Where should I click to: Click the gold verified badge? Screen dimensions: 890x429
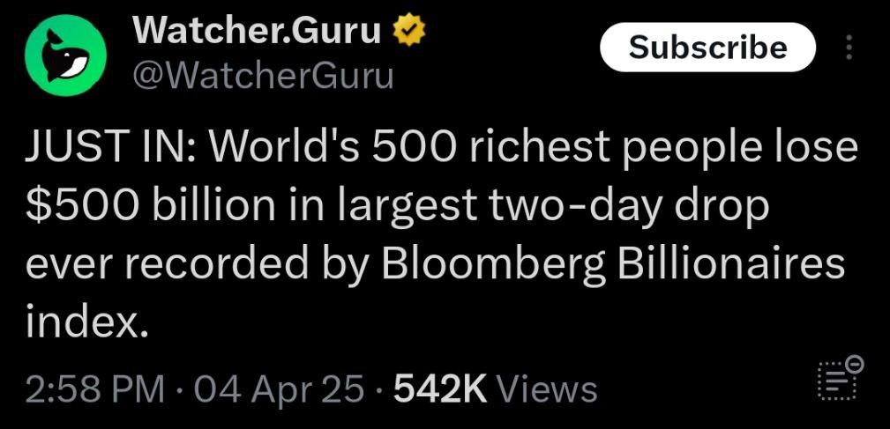[408, 32]
